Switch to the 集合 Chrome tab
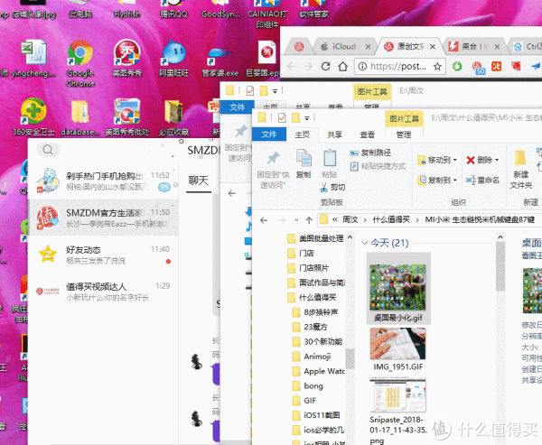The image size is (542, 445). pos(474,46)
